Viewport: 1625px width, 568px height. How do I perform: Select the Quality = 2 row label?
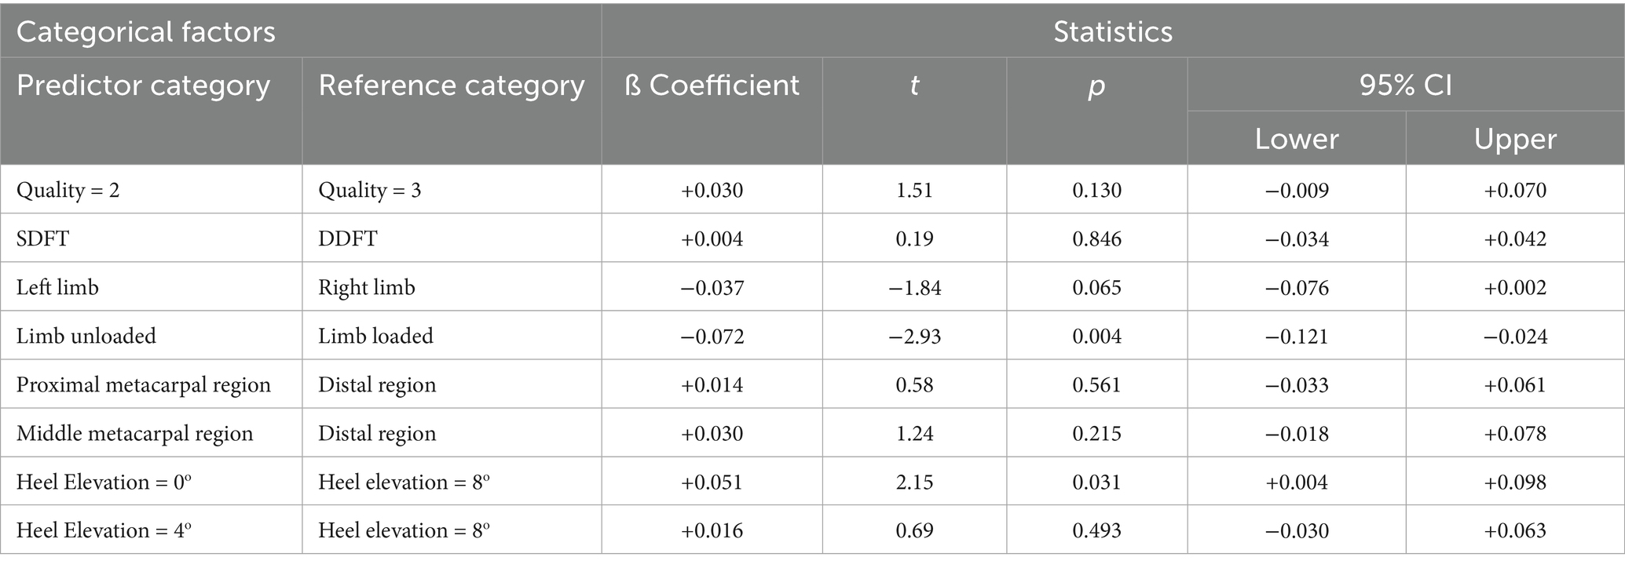click(68, 191)
